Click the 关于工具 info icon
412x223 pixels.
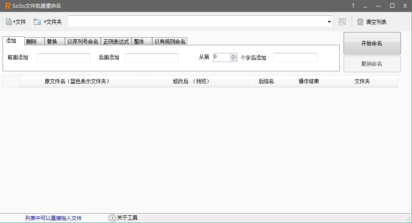pyautogui.click(x=112, y=218)
